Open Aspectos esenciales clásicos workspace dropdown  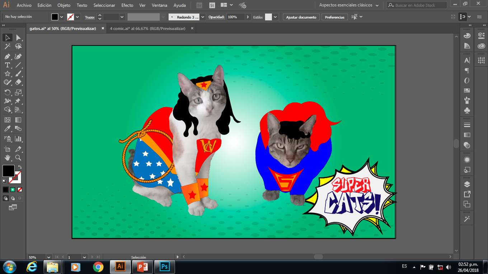349,5
